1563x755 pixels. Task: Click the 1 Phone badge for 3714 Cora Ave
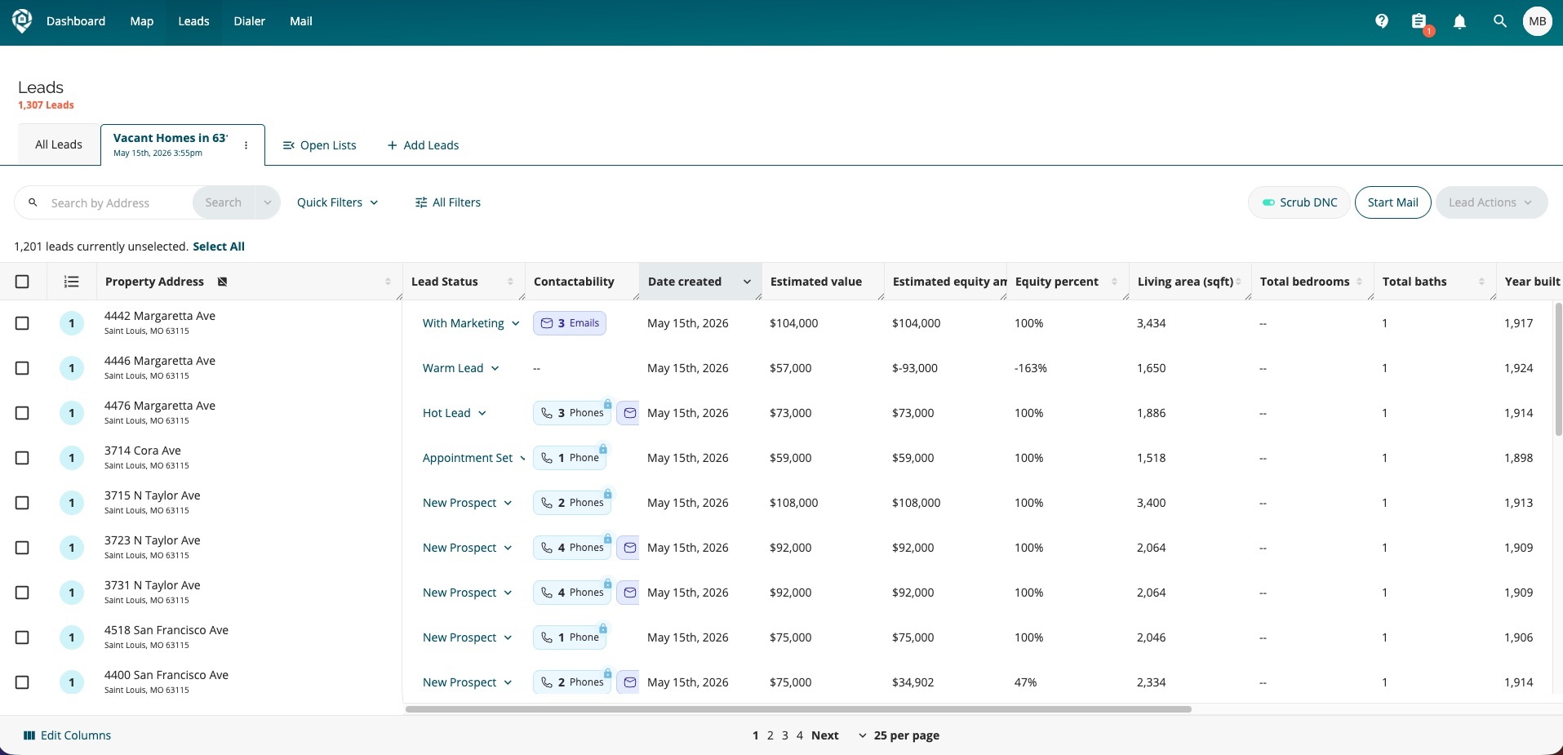pyautogui.click(x=569, y=458)
